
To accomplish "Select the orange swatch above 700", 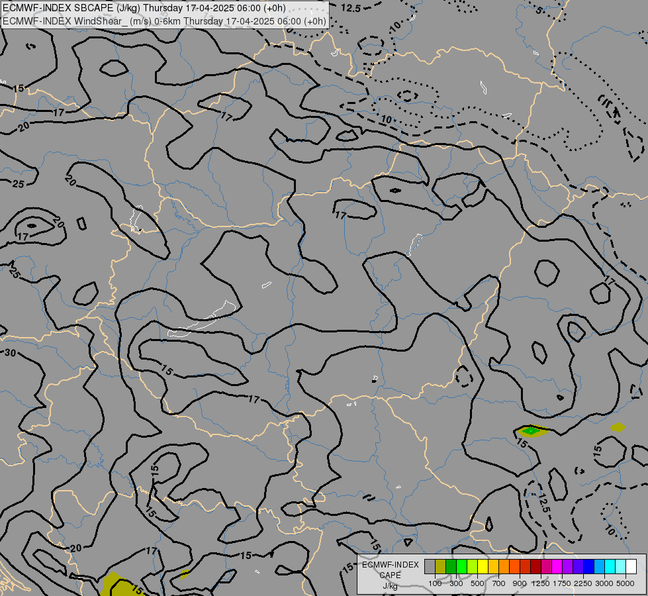I will [x=504, y=566].
